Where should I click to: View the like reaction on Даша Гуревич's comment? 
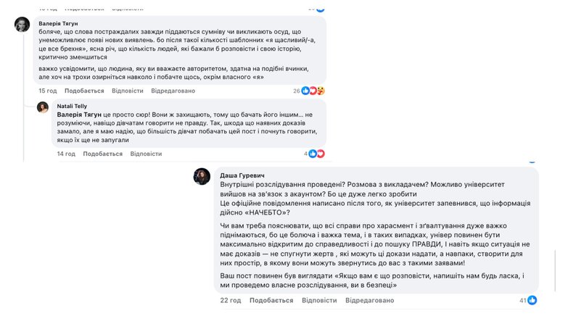pyautogui.click(x=532, y=300)
